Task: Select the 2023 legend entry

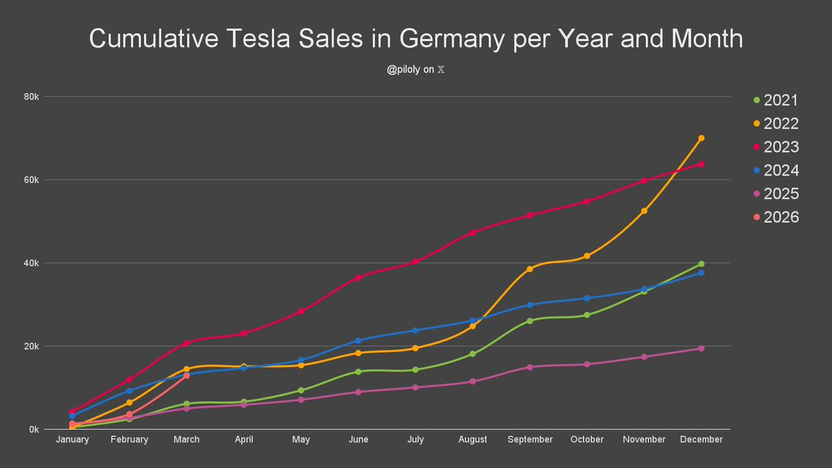Action: pyautogui.click(x=776, y=147)
